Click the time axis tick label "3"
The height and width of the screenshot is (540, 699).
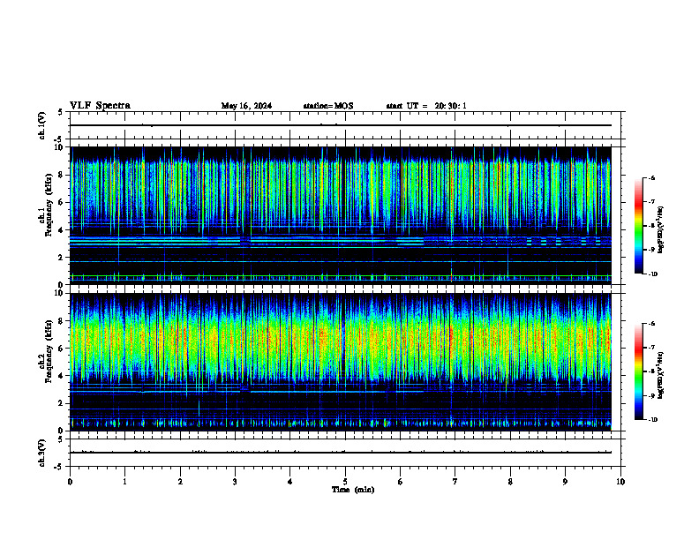click(x=235, y=482)
